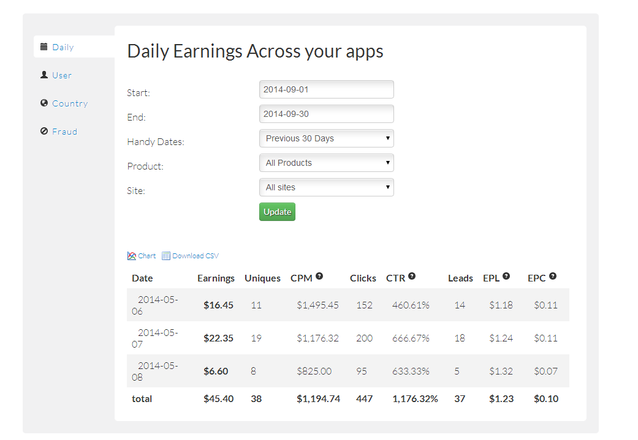
Task: Expand the Product dropdown showing All Products
Action: coord(327,163)
